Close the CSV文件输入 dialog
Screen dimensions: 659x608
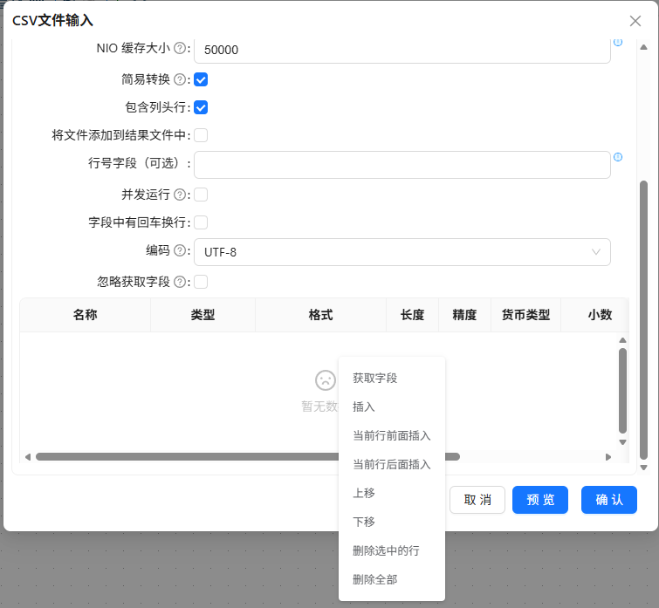pyautogui.click(x=635, y=21)
